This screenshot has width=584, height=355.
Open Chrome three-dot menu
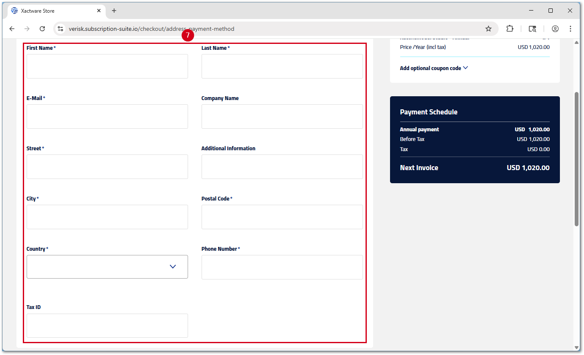[x=570, y=29]
